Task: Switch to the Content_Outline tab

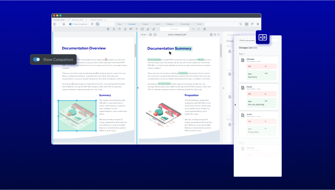Action: point(97,20)
